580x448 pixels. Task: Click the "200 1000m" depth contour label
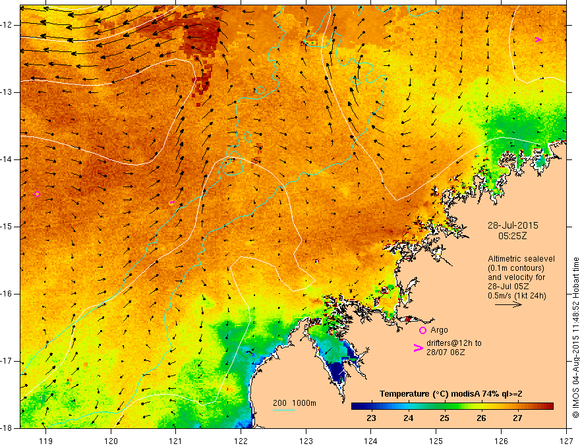click(x=295, y=403)
